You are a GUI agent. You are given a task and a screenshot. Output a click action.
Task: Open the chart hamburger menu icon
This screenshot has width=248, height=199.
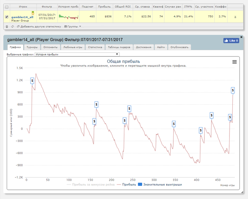tap(235, 62)
